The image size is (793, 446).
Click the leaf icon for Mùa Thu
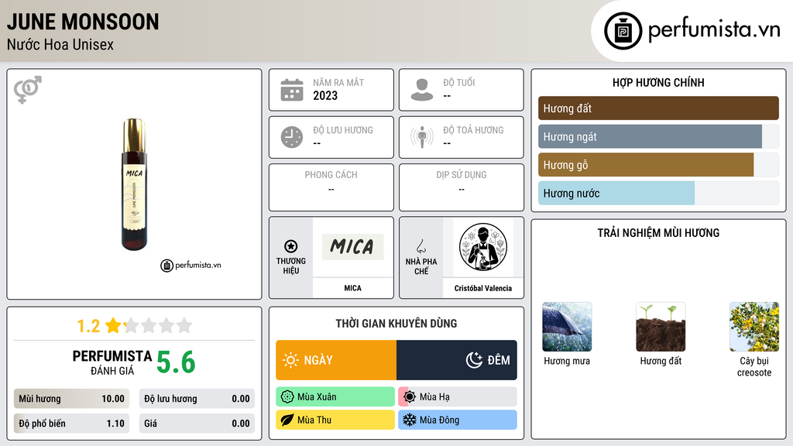pyautogui.click(x=287, y=420)
